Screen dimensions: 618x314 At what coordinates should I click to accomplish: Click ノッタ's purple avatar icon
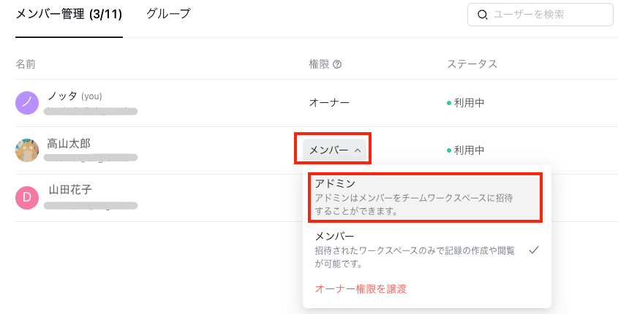[x=27, y=103]
